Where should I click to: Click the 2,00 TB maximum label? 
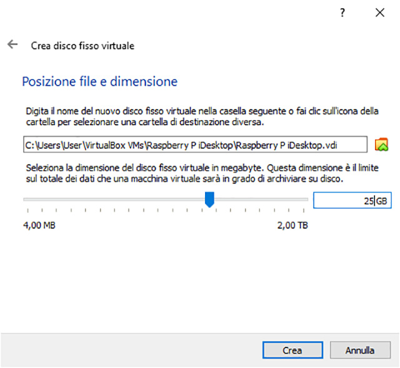292,225
